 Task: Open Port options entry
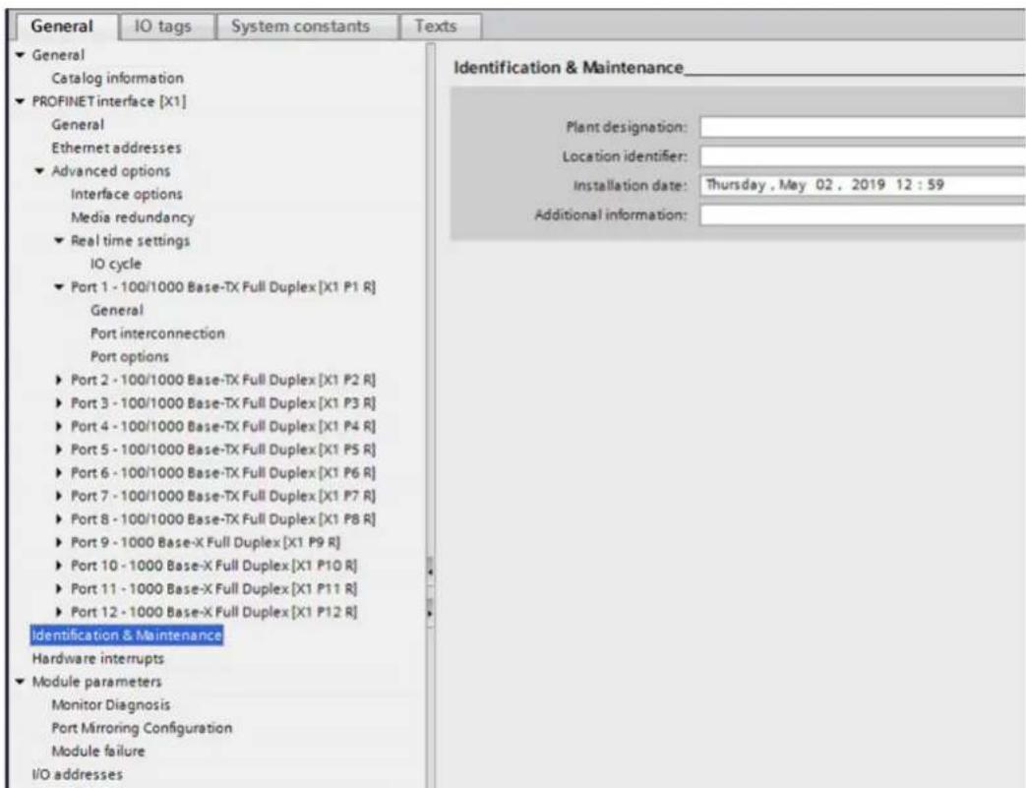pos(130,357)
